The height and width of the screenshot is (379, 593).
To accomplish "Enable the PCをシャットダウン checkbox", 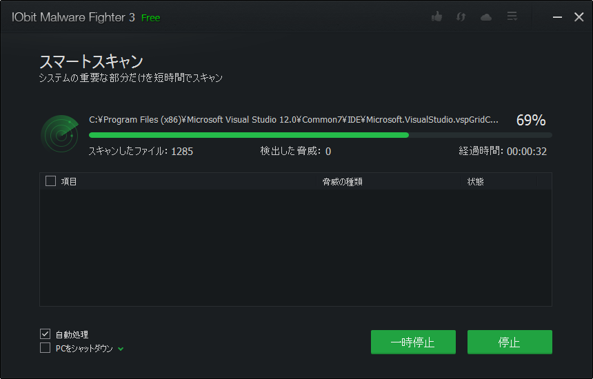I will (45, 347).
